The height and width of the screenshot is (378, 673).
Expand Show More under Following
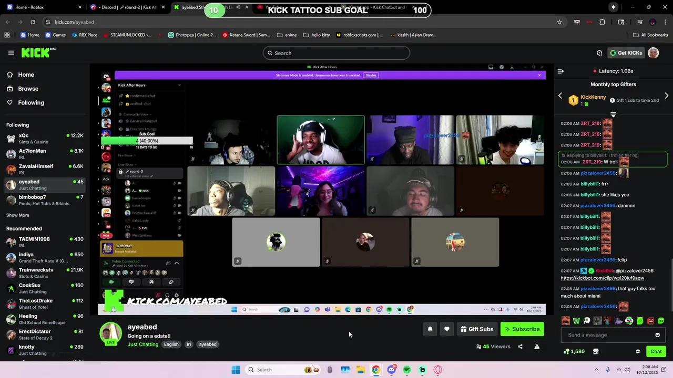point(18,215)
